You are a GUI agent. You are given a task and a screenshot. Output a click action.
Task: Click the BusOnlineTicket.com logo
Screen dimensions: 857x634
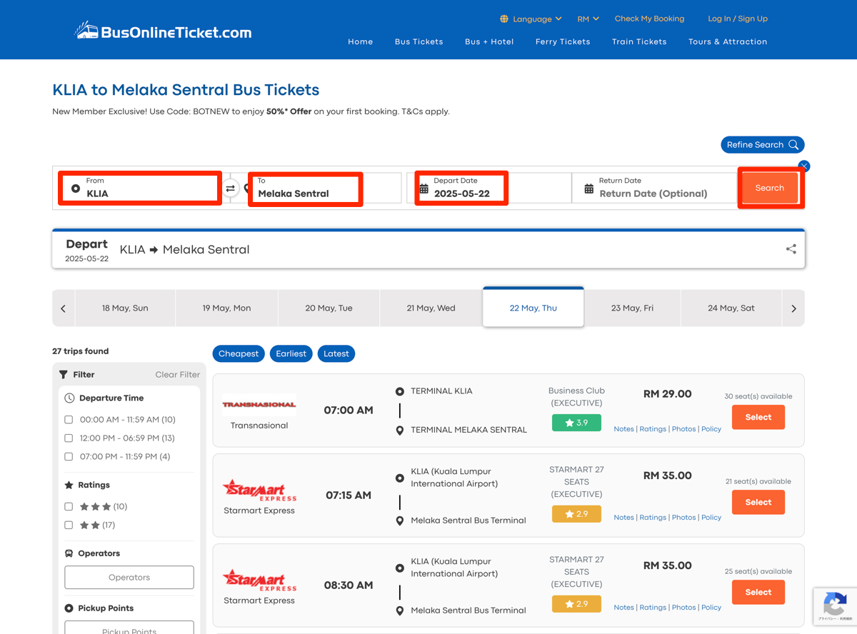coord(164,31)
